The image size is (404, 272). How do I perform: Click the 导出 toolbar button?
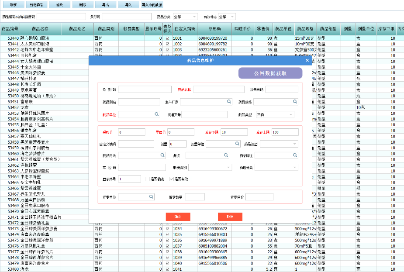click(x=105, y=5)
